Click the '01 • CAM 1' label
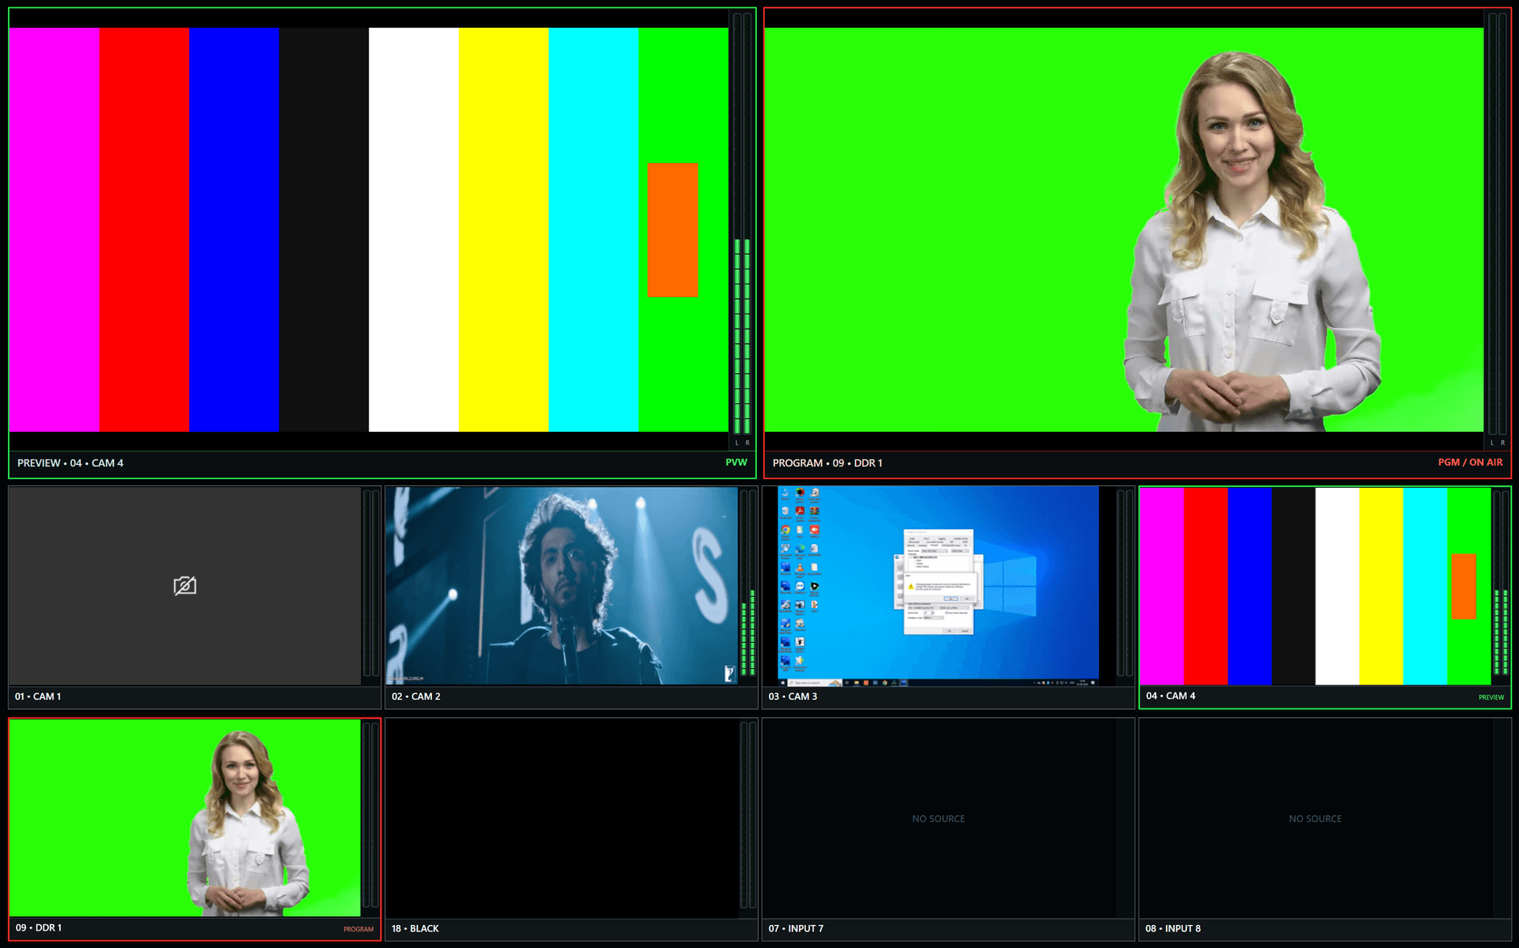Screen dimensions: 1519x948 pyautogui.click(x=38, y=697)
